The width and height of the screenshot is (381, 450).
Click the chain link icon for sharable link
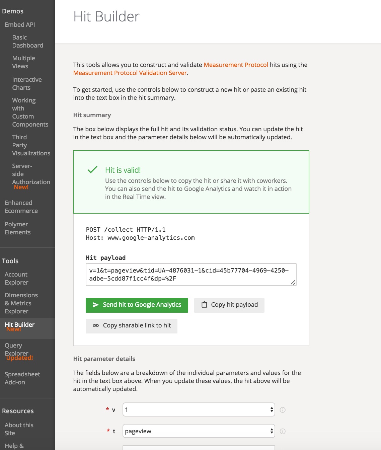(x=96, y=325)
